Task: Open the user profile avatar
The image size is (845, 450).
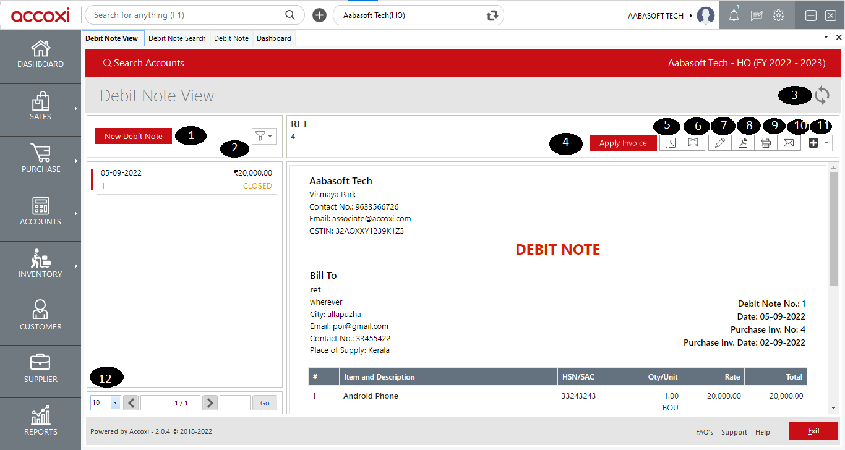Action: (706, 15)
